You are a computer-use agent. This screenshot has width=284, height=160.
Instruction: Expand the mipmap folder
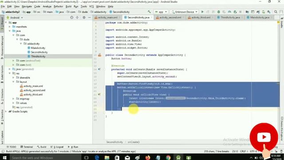pos(13,99)
